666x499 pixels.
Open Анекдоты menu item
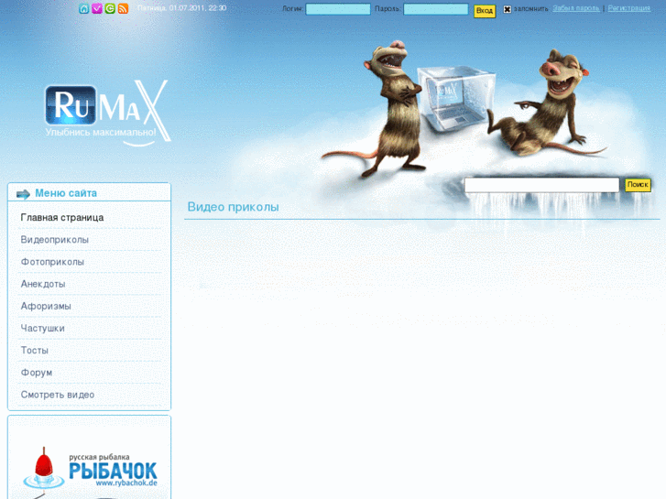[43, 284]
